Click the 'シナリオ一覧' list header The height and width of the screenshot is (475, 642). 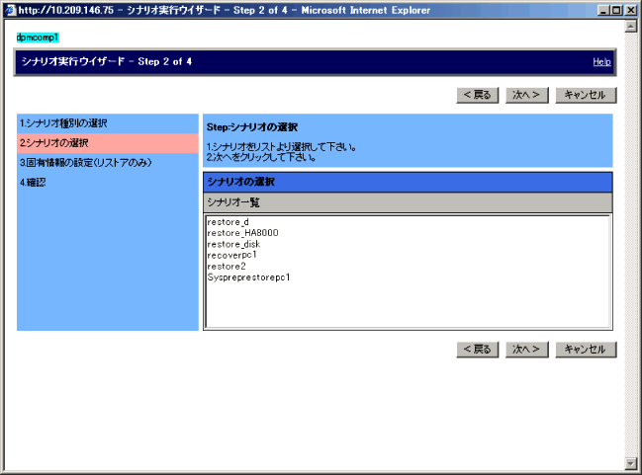(x=408, y=202)
